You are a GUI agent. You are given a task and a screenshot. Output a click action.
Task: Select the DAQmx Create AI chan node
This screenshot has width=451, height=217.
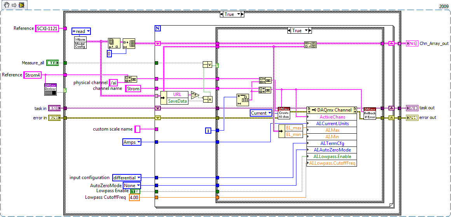(x=284, y=113)
